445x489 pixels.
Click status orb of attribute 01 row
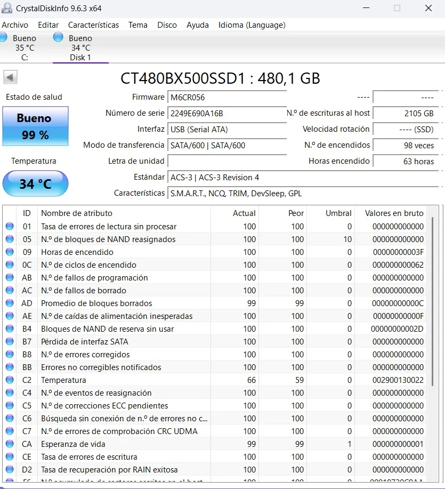[x=10, y=227]
